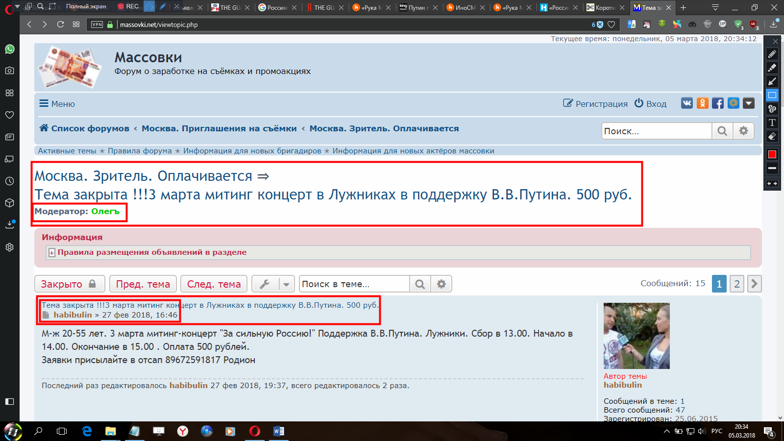Click the undo/redo arrows button

point(772,184)
